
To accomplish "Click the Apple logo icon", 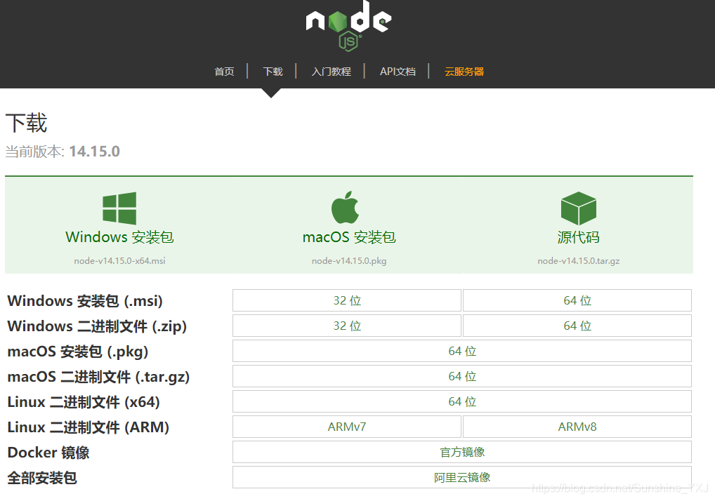I will [x=345, y=207].
